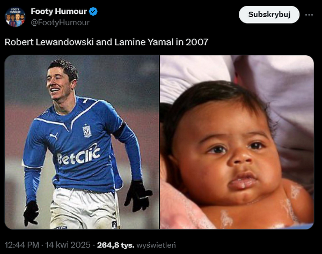This screenshot has height=254, width=322.
Task: Click the Subskrybuj button
Action: point(269,14)
